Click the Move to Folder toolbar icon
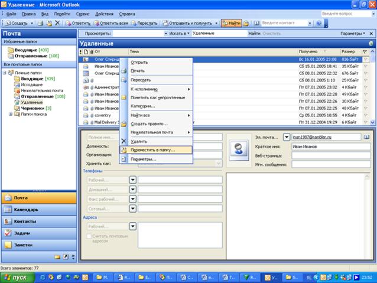This screenshot has width=377, height=283. tap(49, 23)
